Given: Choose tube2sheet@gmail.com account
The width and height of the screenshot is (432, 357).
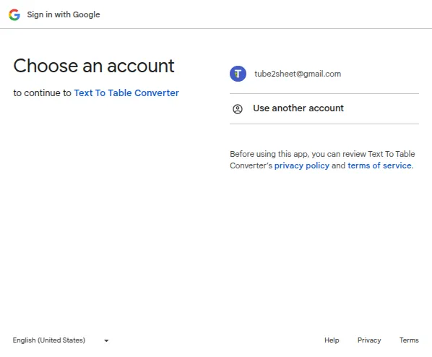Looking at the screenshot, I should tap(324, 74).
